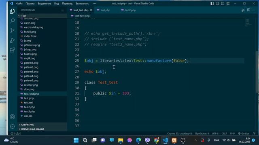Screen dimensions: 259x145
Task: Click the editor minimap
Action: 248,23
